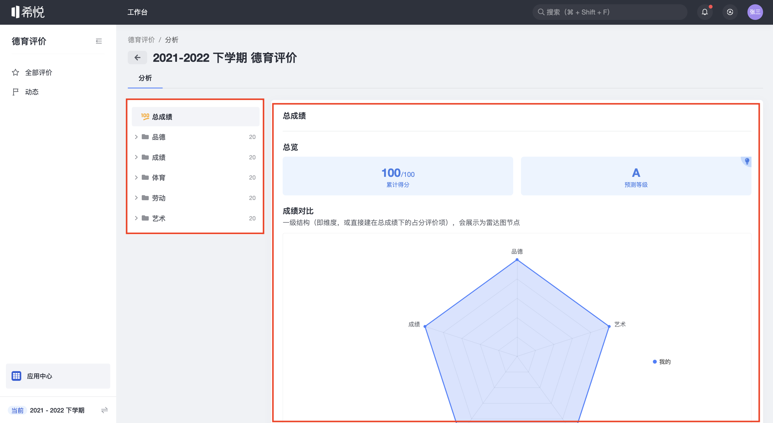Click the page title 2021-2022 下学期 德育评价
This screenshot has width=773, height=423.
(225, 58)
